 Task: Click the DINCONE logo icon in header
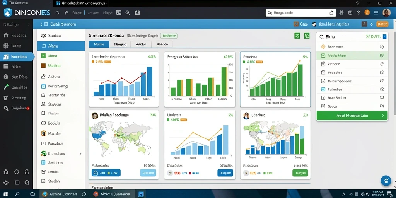point(8,12)
